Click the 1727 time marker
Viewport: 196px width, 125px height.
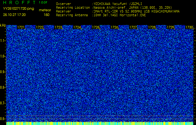click(133, 27)
